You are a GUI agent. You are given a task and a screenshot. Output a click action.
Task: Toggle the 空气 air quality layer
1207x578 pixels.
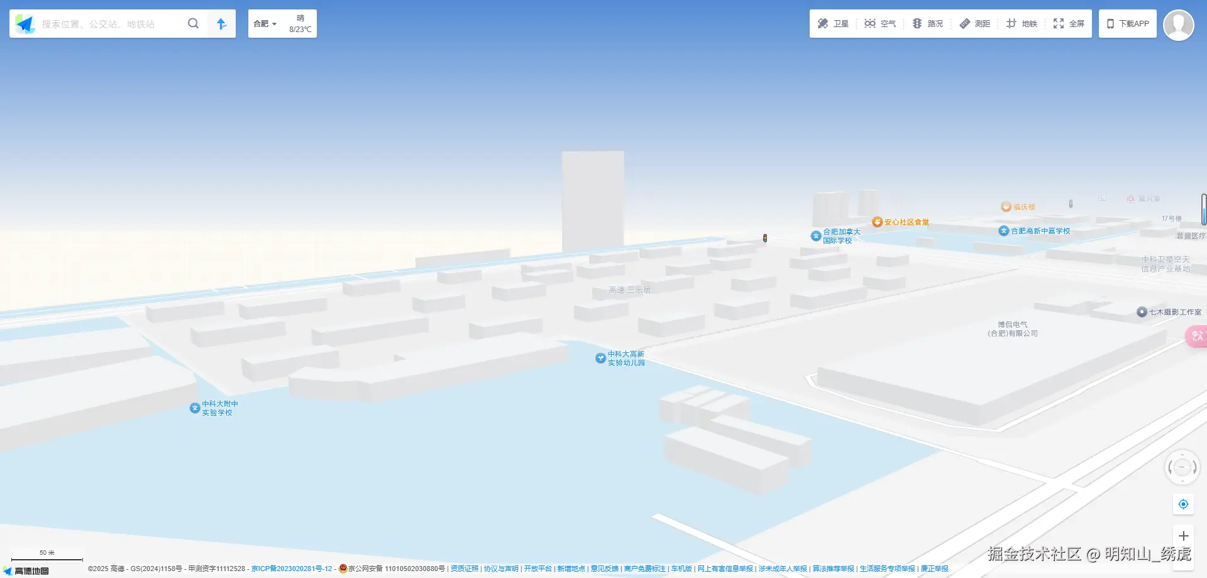879,24
